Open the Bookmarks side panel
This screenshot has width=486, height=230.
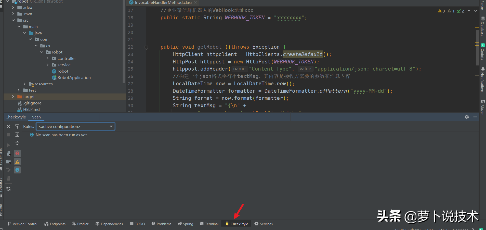coord(1,159)
